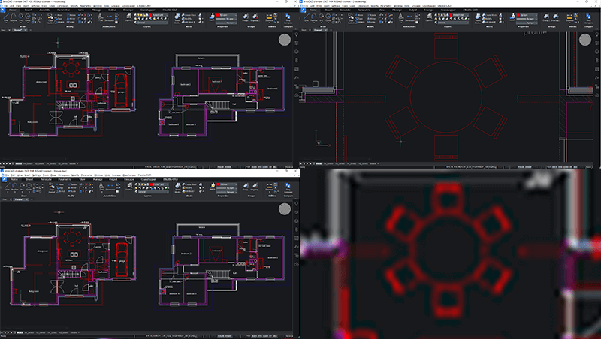
Task: Click the BricsCAD application button in bottom-left window
Action: 3,179
